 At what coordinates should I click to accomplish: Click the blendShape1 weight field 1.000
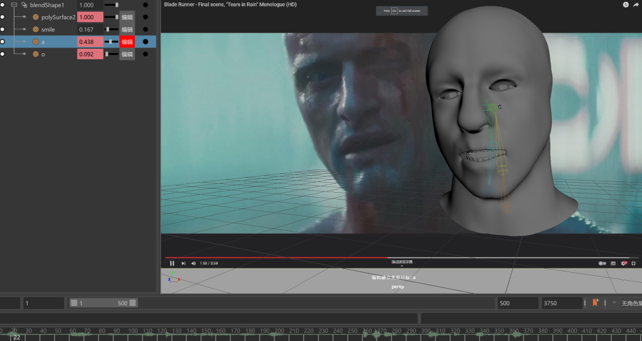coord(90,5)
